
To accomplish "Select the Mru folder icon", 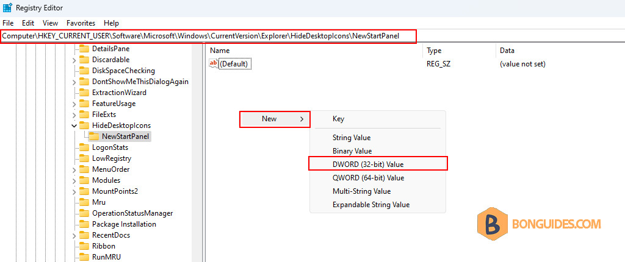I will 84,202.
